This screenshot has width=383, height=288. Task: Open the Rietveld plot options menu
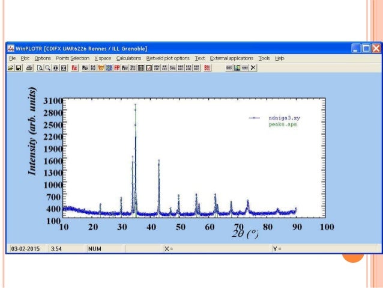[168, 58]
